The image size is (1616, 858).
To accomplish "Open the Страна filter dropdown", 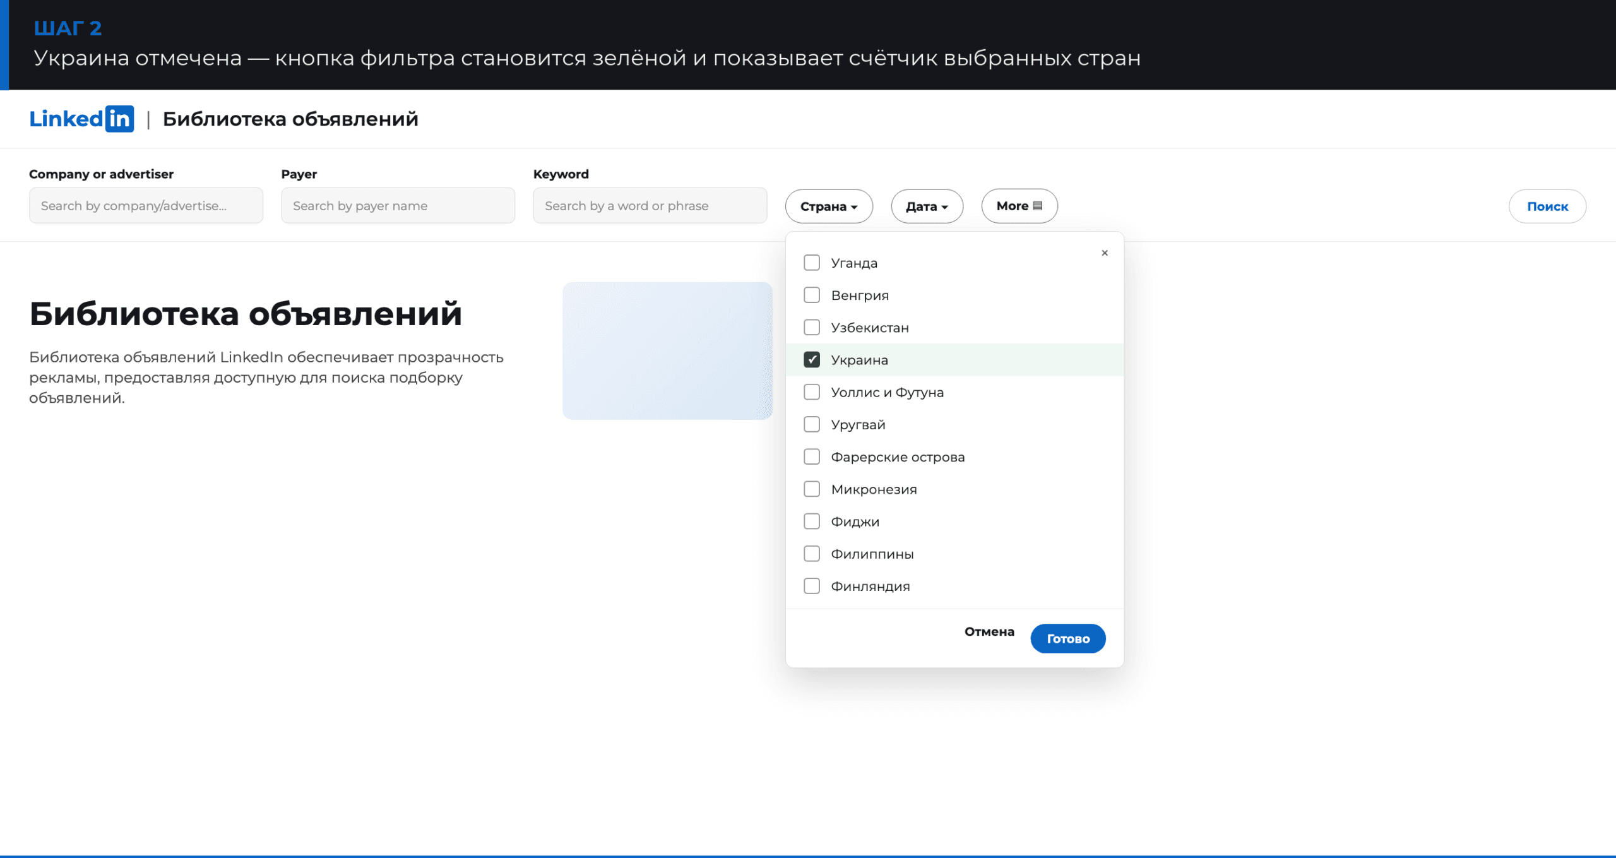I will click(x=829, y=206).
